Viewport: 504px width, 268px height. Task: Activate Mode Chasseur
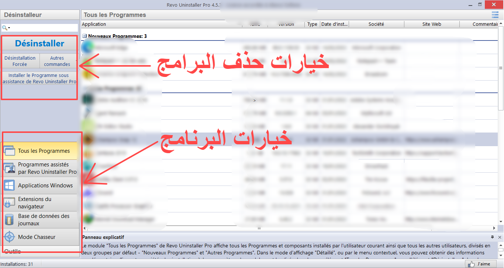click(40, 237)
